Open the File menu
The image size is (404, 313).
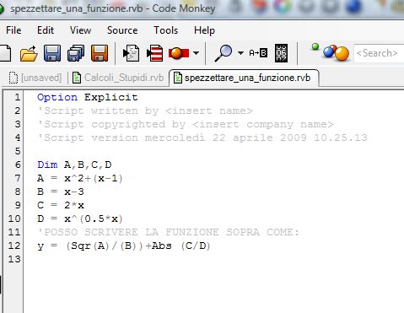[x=13, y=30]
